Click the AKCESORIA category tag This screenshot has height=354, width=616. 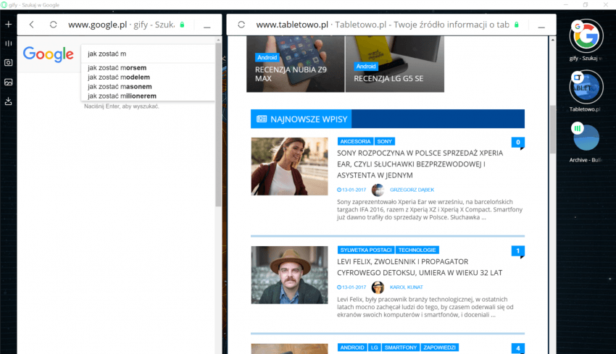355,141
